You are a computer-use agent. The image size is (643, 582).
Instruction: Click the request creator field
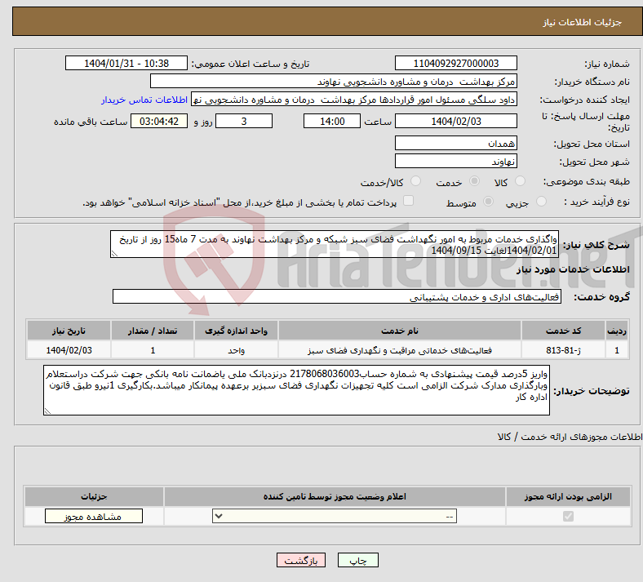(x=354, y=100)
